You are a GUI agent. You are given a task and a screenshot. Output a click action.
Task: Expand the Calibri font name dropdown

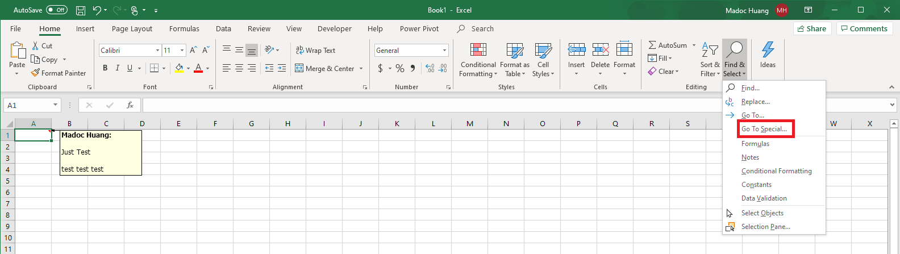coord(157,51)
